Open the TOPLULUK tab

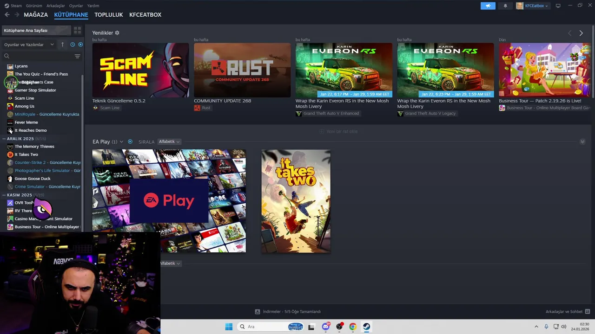(109, 15)
